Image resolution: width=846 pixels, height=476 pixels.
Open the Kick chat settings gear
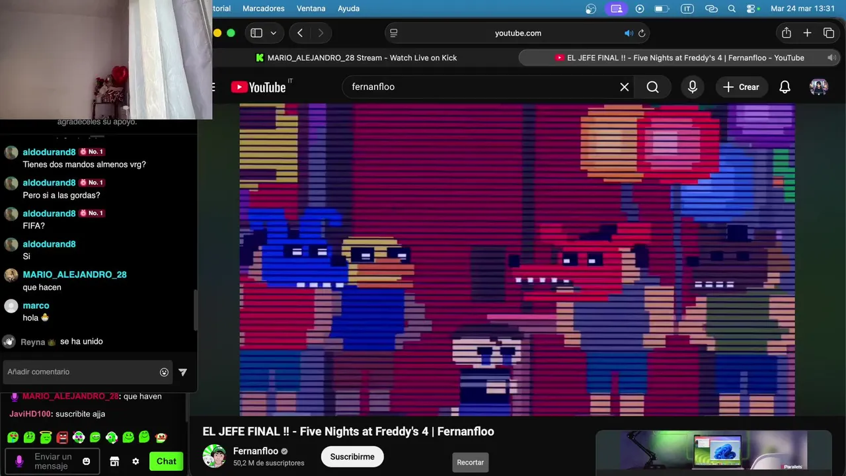[135, 461]
